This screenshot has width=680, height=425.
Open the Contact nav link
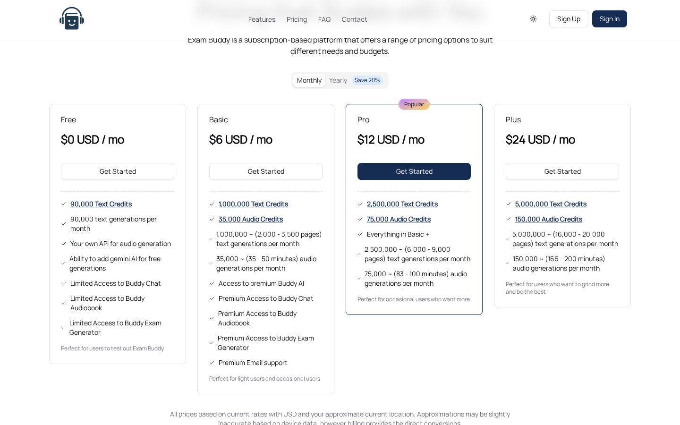(x=354, y=19)
